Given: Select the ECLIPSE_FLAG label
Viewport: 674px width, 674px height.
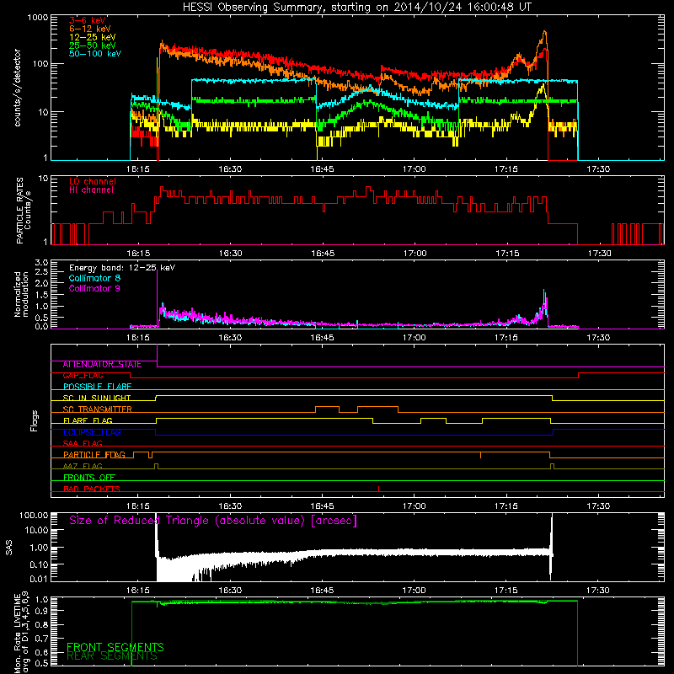Looking at the screenshot, I should point(92,432).
